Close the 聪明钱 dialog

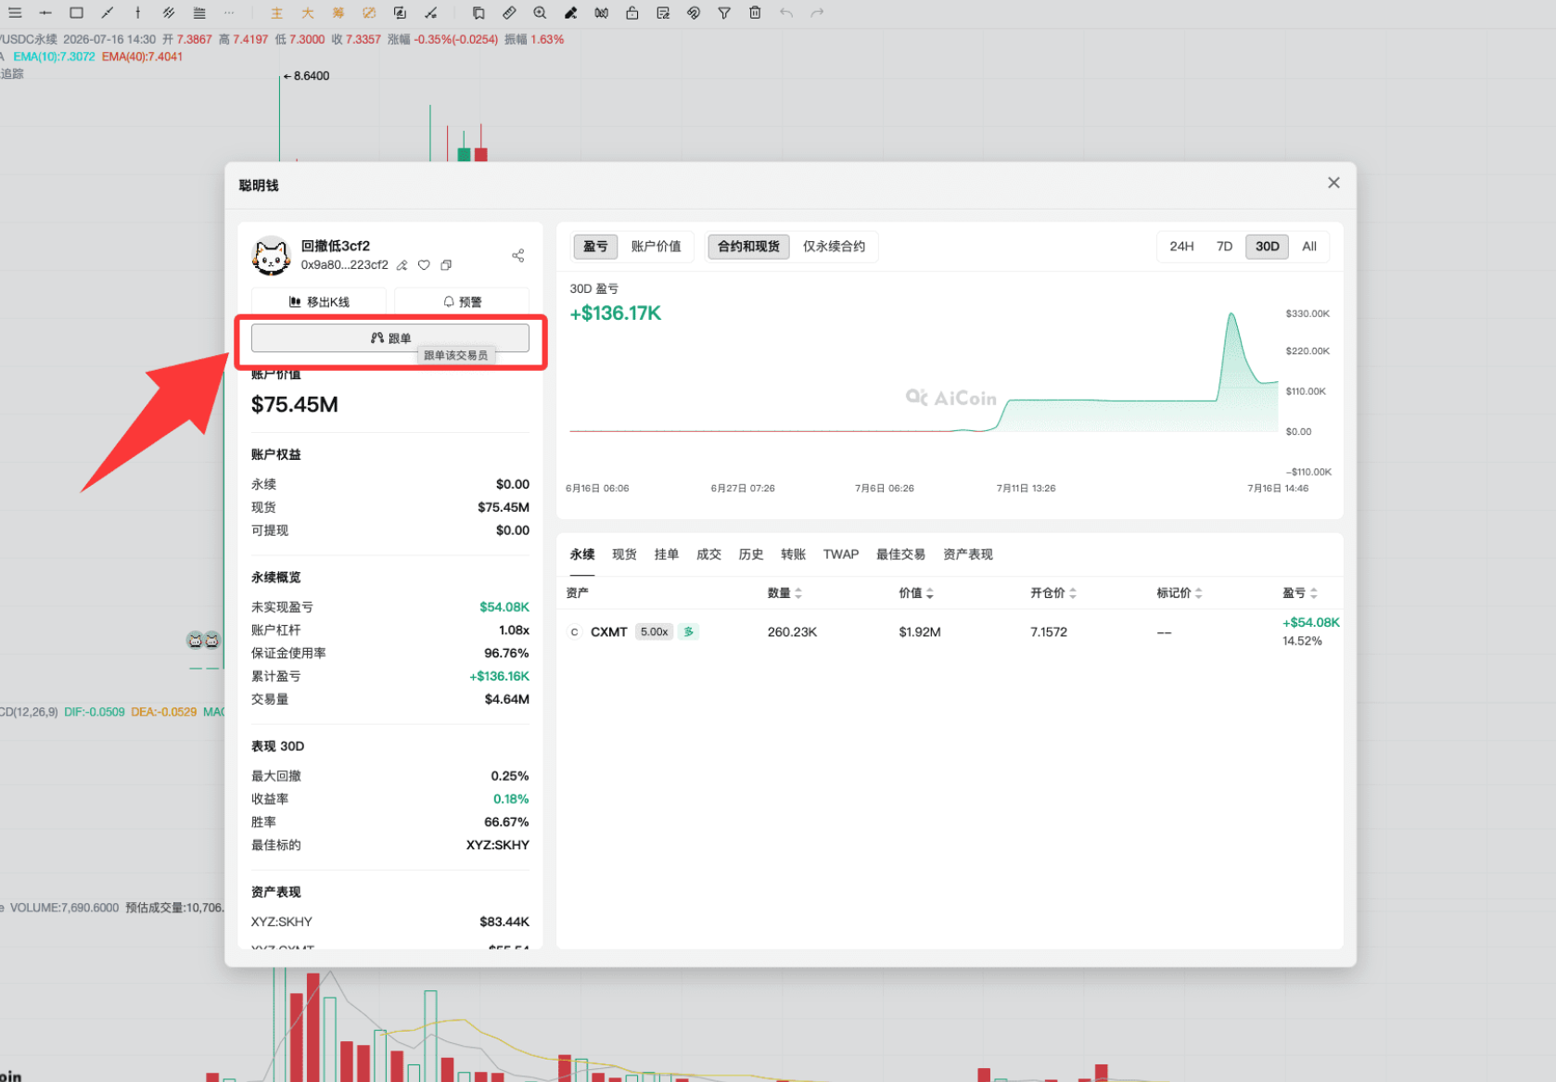point(1333,183)
